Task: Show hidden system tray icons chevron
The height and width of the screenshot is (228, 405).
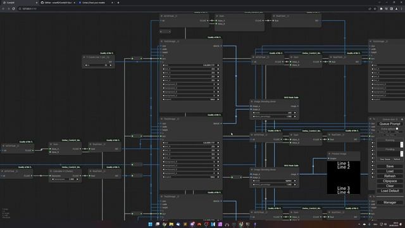Action: click(x=359, y=224)
